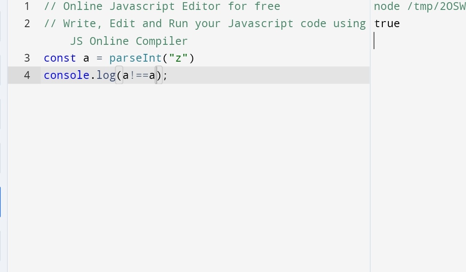Click the 'log' method name
466x272 pixels.
pos(106,75)
